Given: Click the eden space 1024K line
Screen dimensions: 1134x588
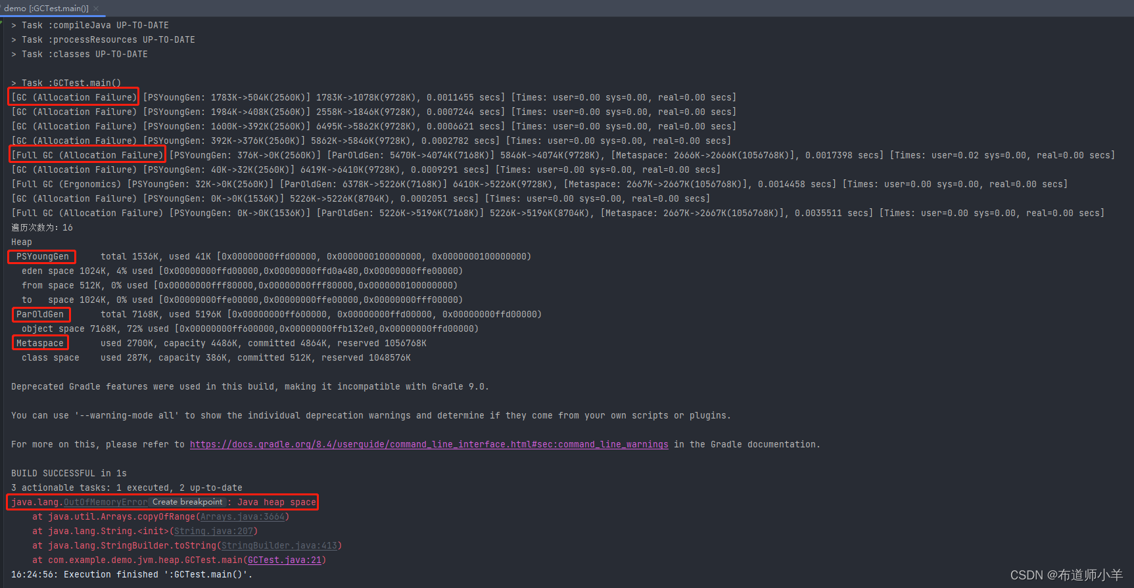Looking at the screenshot, I should 242,271.
